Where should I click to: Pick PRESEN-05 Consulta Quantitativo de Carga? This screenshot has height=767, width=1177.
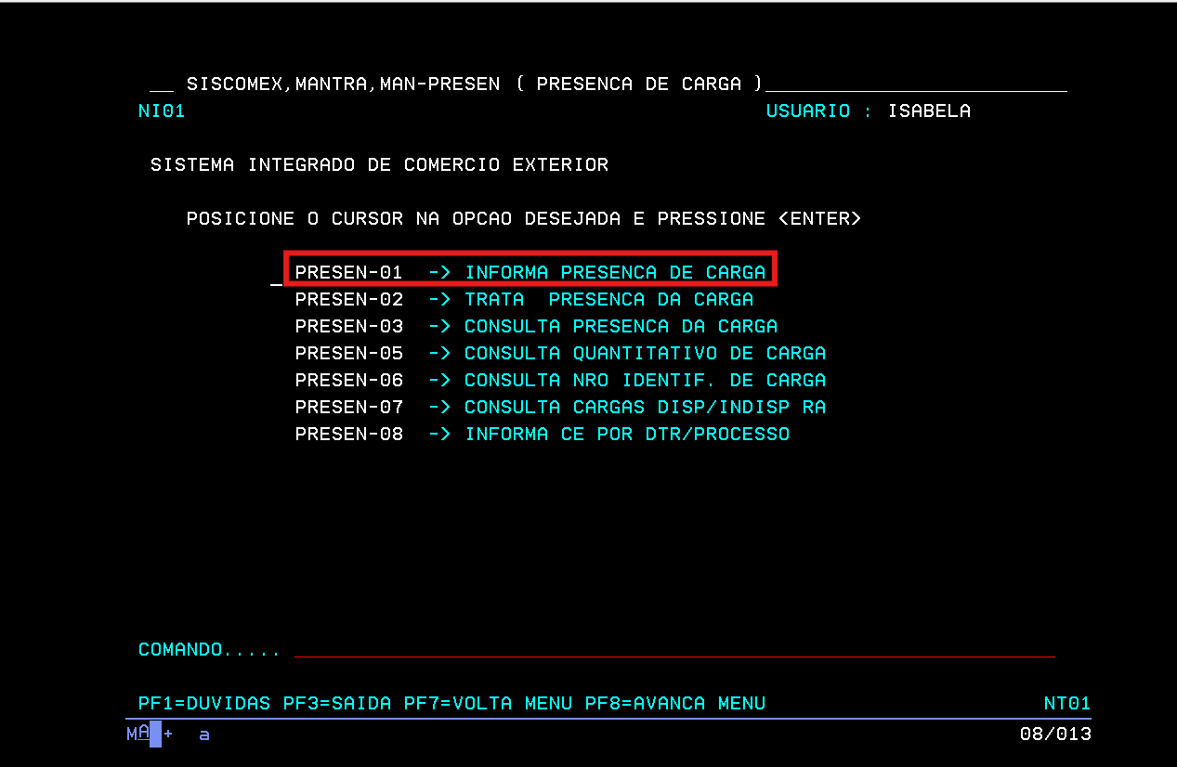(560, 353)
